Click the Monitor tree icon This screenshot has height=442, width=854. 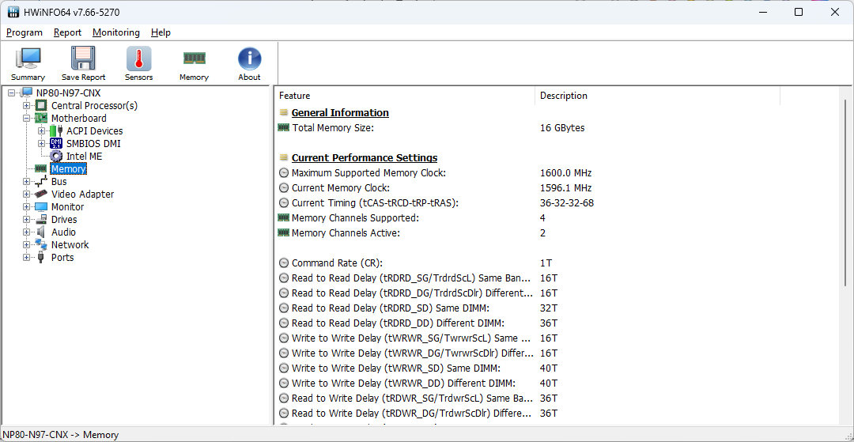tap(41, 207)
